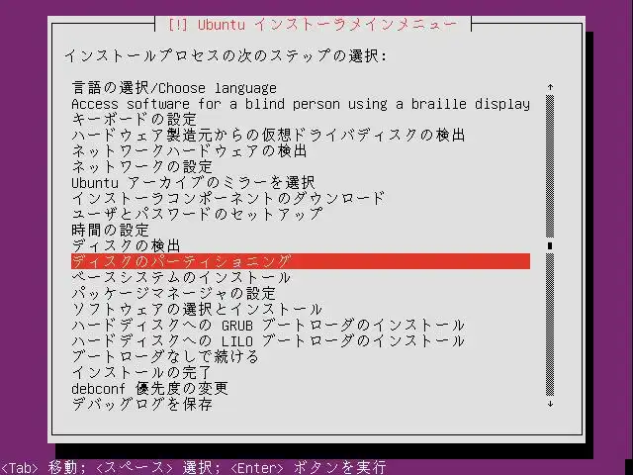Open 時間の設定 step
The height and width of the screenshot is (475, 633).
[111, 231]
